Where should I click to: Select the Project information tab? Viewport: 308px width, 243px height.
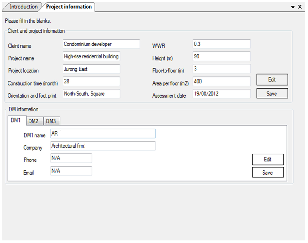69,7
